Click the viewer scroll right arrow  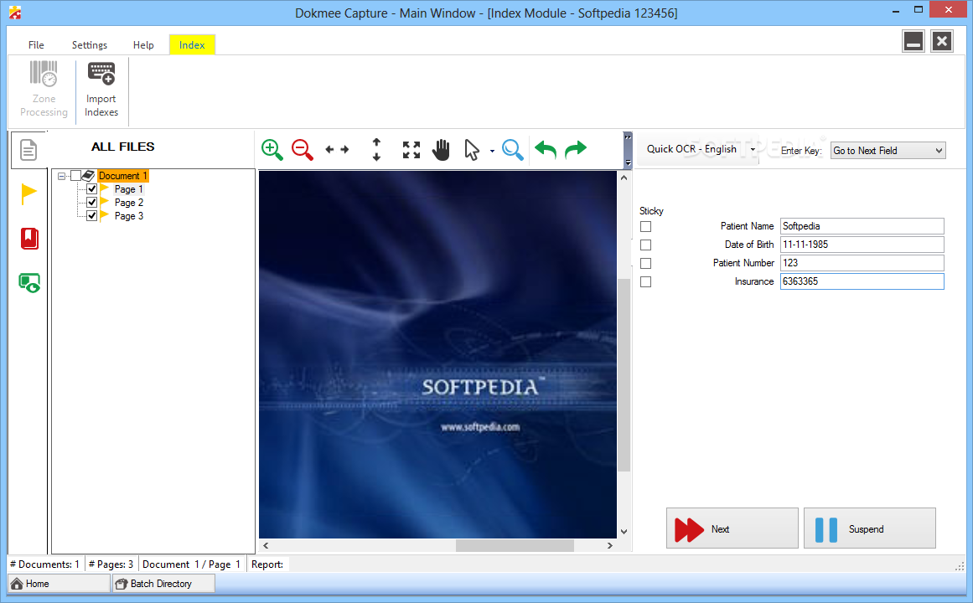(x=610, y=545)
